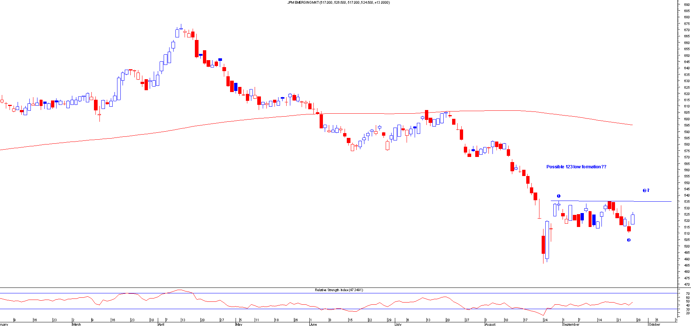Click the March label on the date axis

(77, 324)
